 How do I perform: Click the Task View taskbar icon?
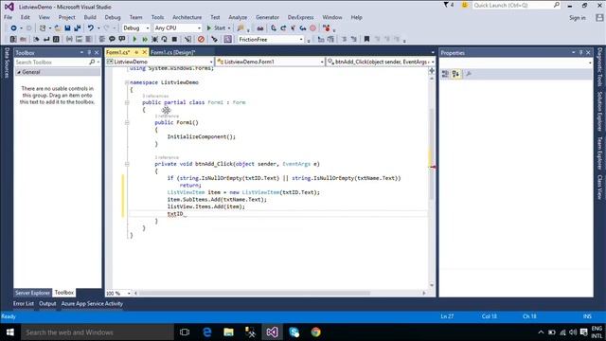pos(185,332)
